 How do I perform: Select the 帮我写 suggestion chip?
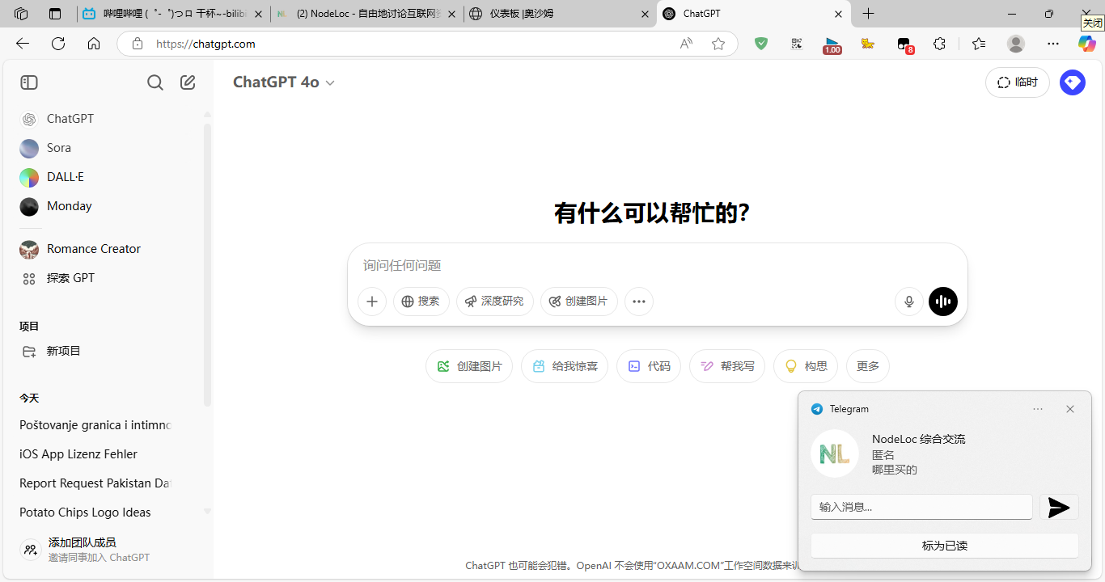727,366
